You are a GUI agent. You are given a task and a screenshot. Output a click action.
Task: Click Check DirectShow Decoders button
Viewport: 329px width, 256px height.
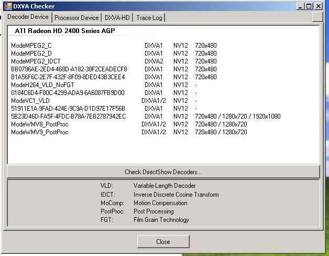[x=163, y=172]
